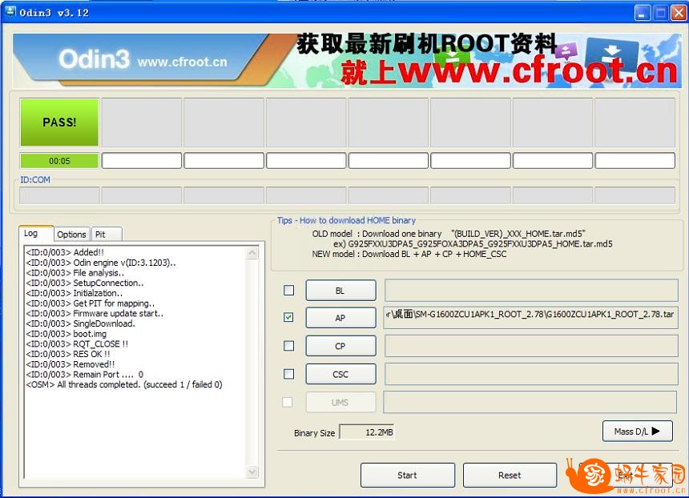
Task: Open the Options tab
Action: 71,235
